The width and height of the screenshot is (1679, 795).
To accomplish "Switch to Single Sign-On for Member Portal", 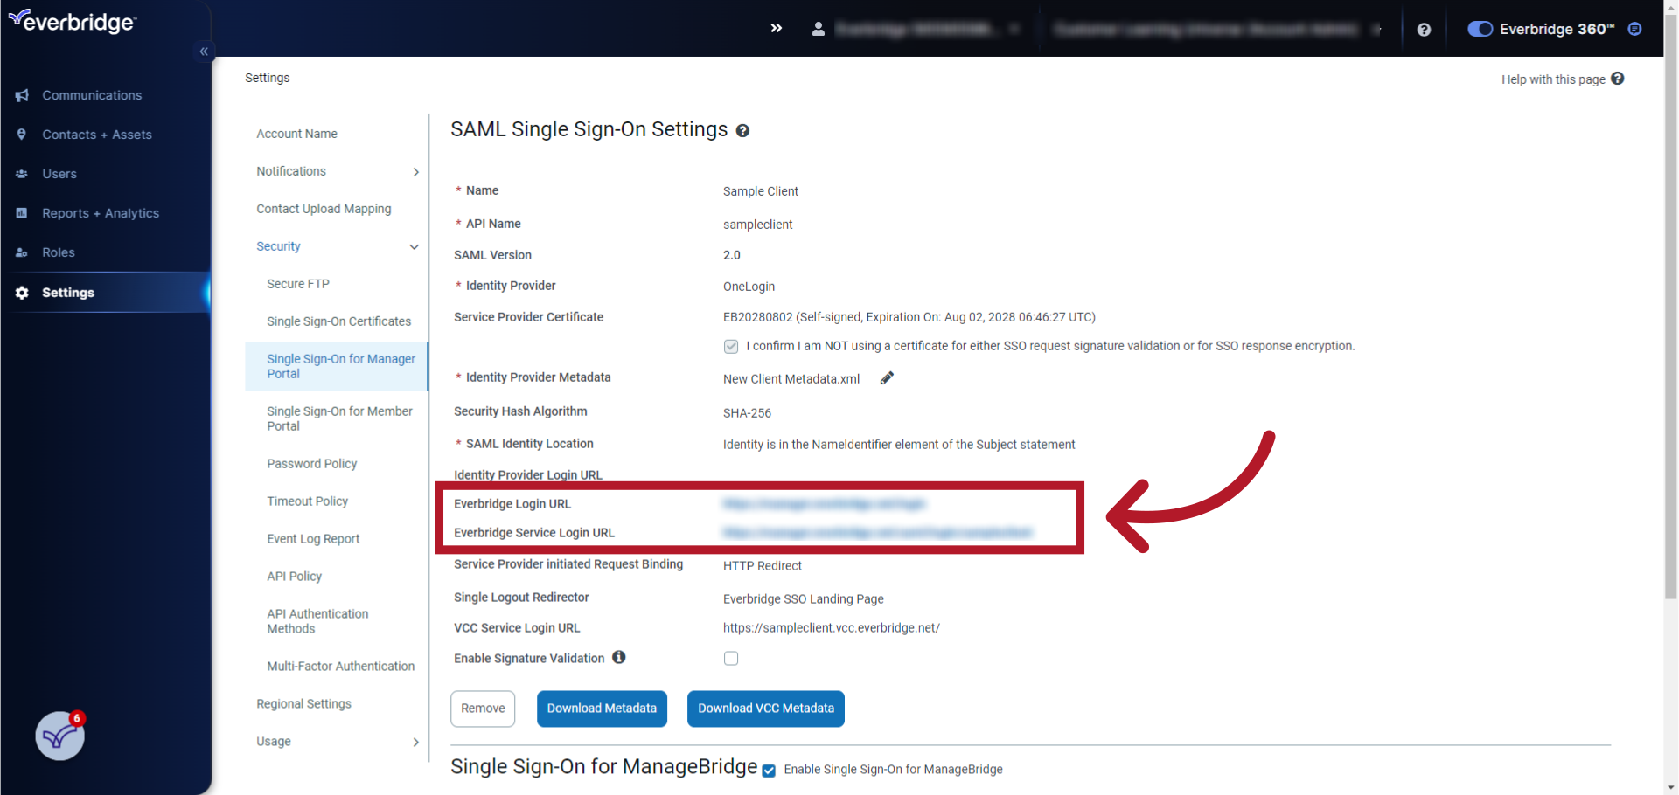I will [x=340, y=418].
